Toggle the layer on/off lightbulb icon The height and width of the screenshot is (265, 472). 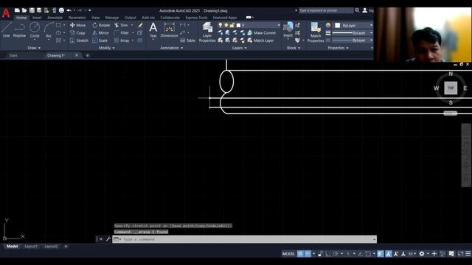[221, 25]
